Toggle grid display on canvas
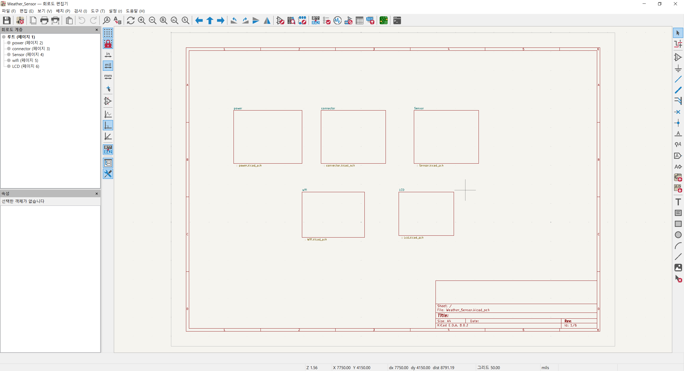The height and width of the screenshot is (371, 684). point(108,33)
